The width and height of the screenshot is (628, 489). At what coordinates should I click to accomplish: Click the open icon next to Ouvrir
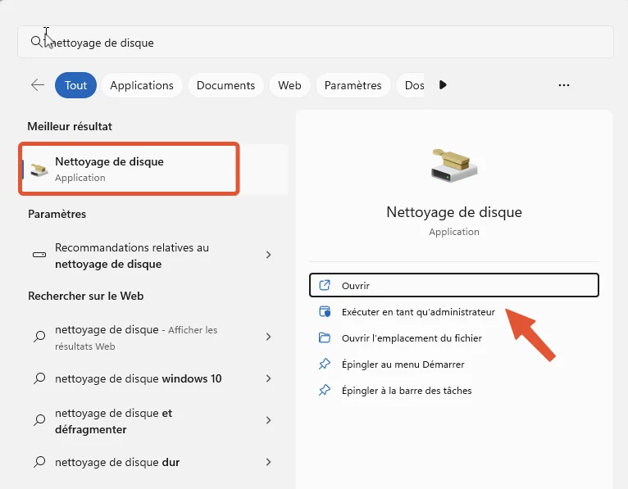click(325, 285)
